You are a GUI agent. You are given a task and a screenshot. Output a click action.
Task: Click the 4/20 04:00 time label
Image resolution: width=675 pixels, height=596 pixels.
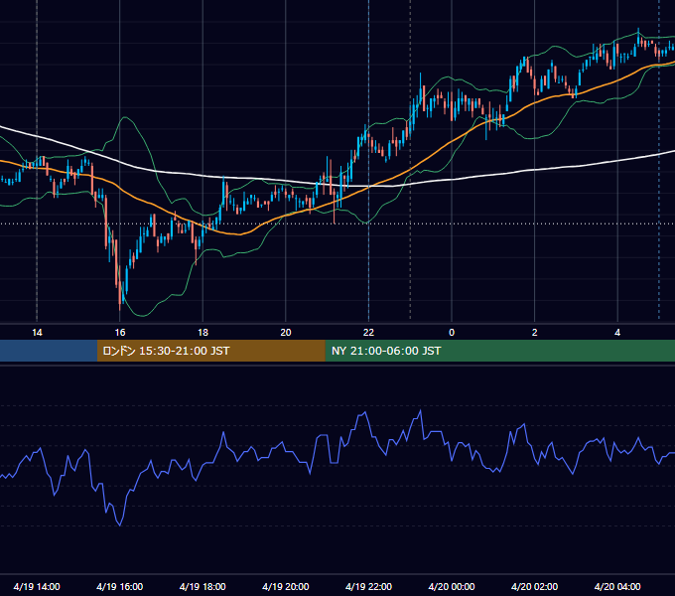click(617, 586)
